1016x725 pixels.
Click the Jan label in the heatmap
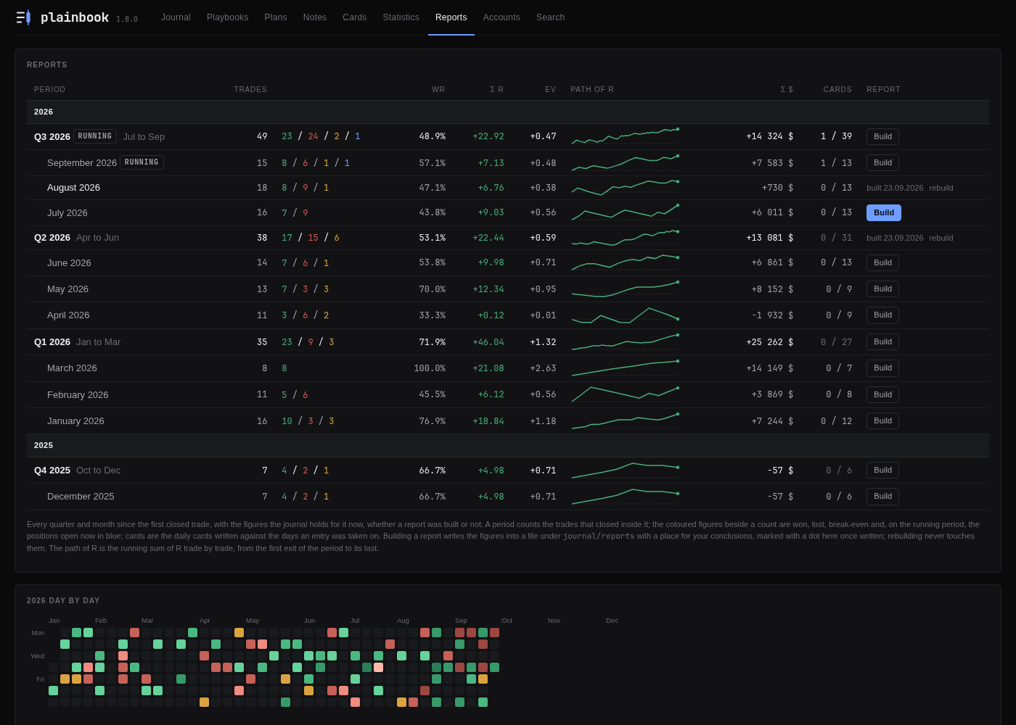[54, 621]
